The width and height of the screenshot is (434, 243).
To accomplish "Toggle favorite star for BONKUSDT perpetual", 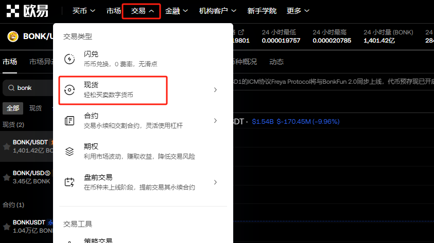I will pyautogui.click(x=7, y=227).
